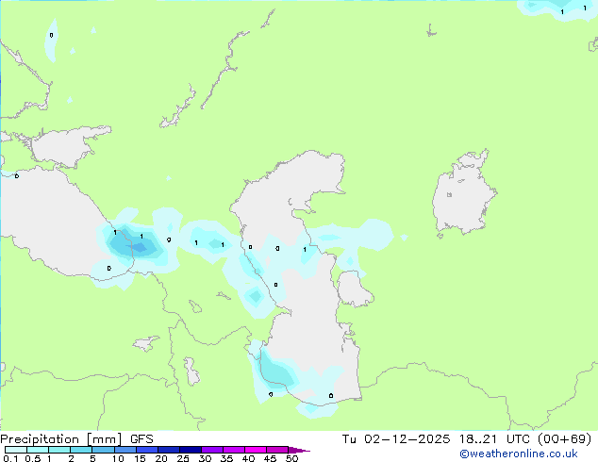Click the '25' legend scale number

tap(183, 458)
